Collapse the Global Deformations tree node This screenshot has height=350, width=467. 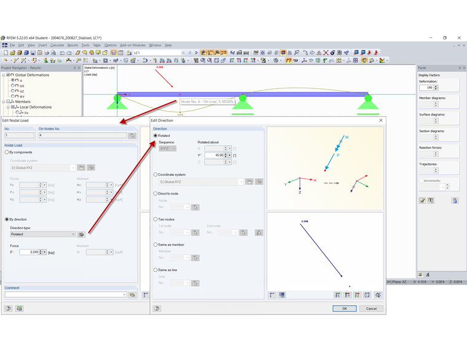click(x=4, y=75)
